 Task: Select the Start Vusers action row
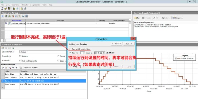[x=43, y=77]
